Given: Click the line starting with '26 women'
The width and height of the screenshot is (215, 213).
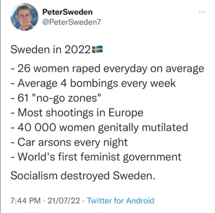Looking at the screenshot, I should (x=107, y=68).
